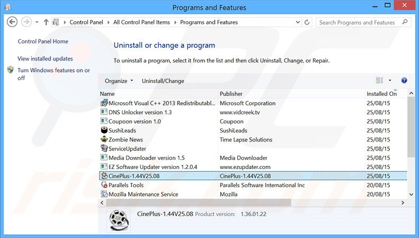Select the Coupoon version 1.0 entry
The height and width of the screenshot is (238, 419).
point(135,121)
